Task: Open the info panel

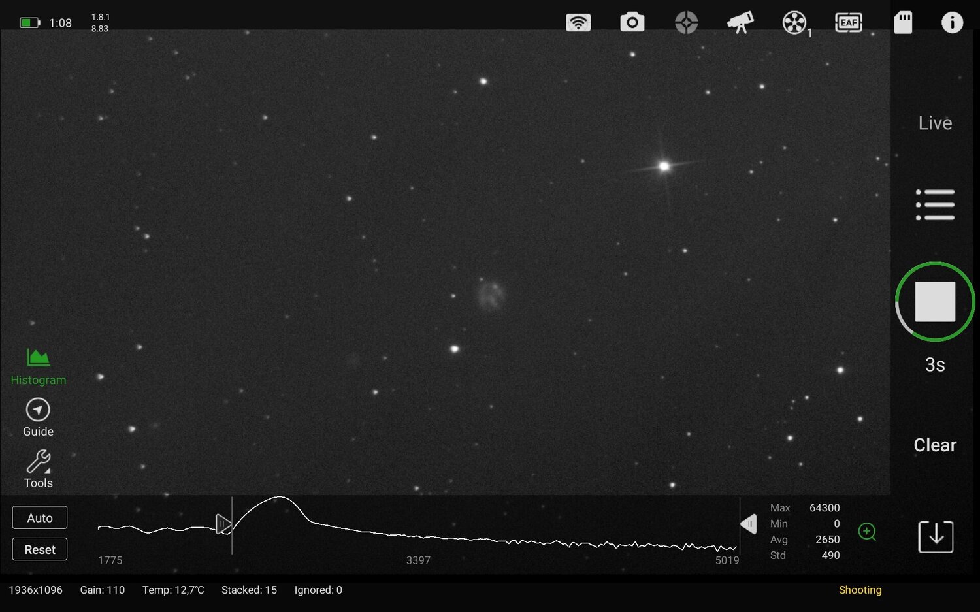Action: [x=952, y=22]
